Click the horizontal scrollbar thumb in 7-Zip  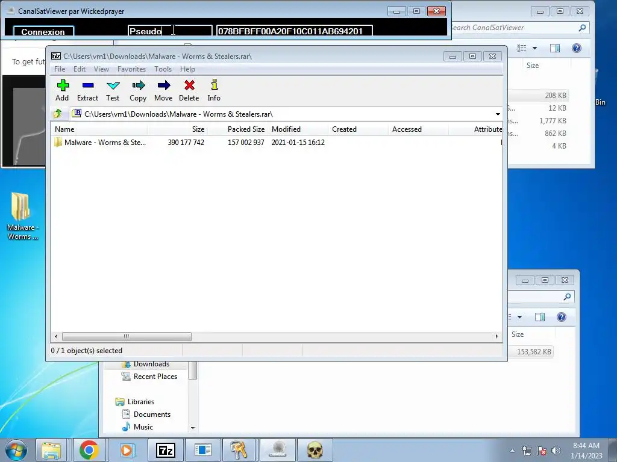coord(127,336)
